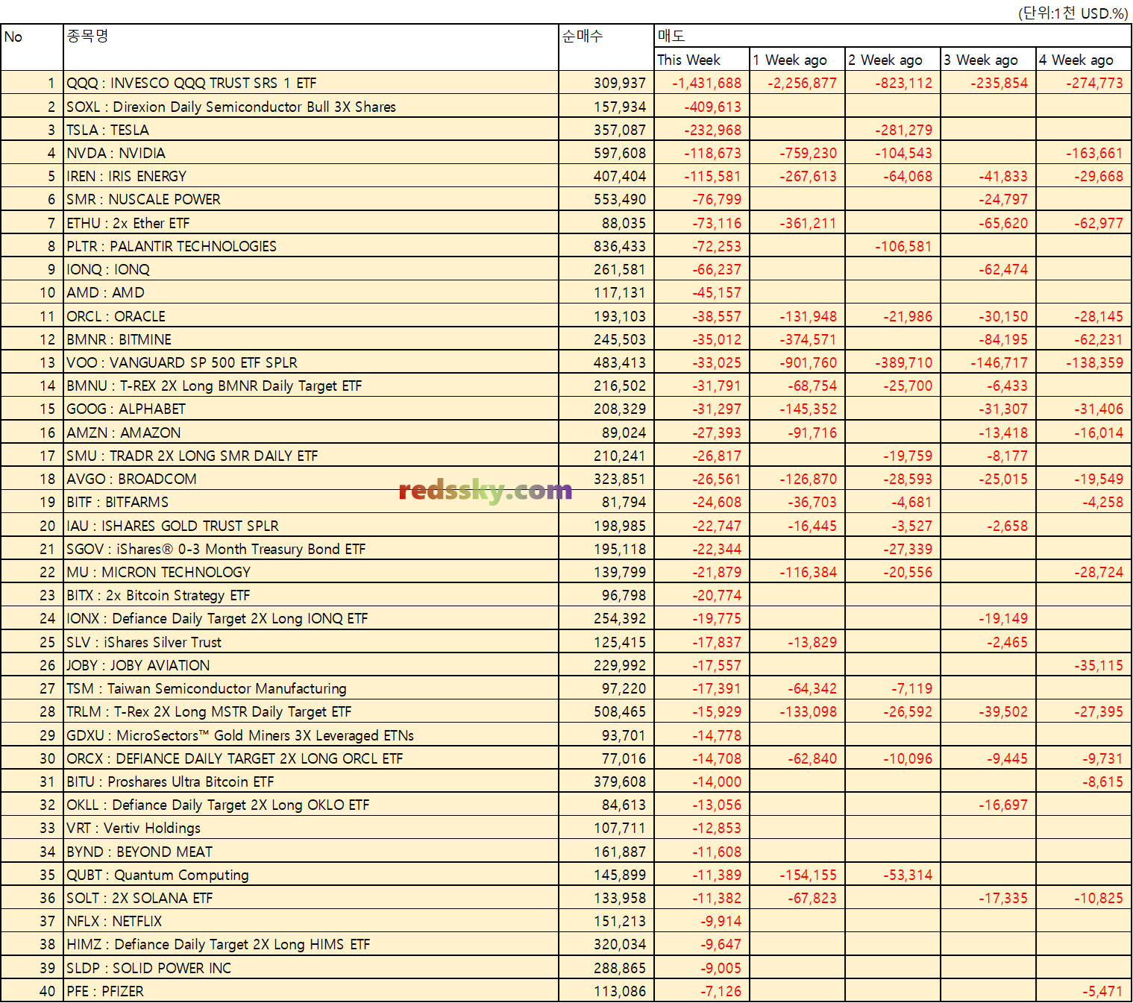The width and height of the screenshot is (1133, 1003).
Task: Click 'BYND : BEYOND MEAT' cell
Action: click(x=311, y=852)
